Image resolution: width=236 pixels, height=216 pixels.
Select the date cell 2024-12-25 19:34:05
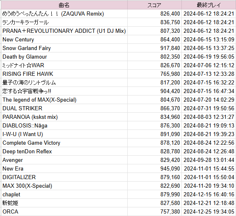click(x=209, y=211)
